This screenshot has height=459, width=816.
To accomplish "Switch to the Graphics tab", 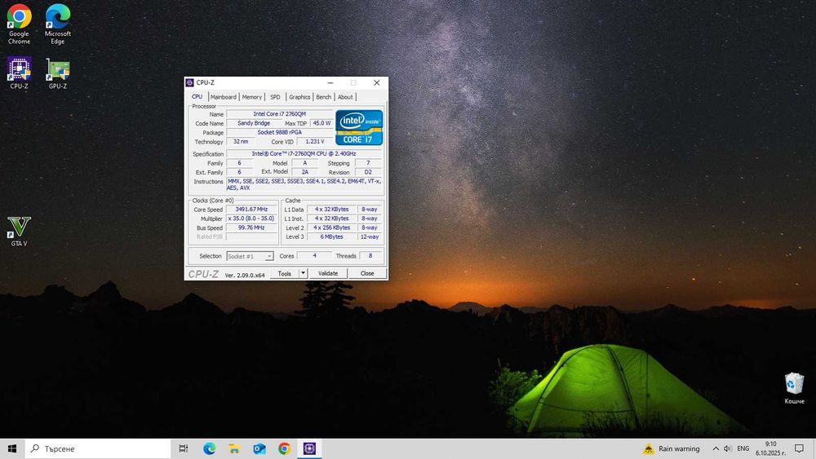I will 299,97.
